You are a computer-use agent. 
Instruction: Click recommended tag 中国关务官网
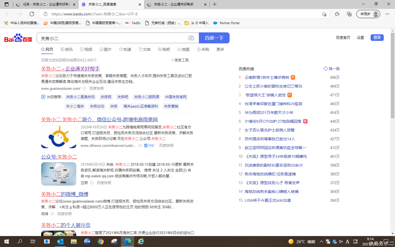click(176, 97)
